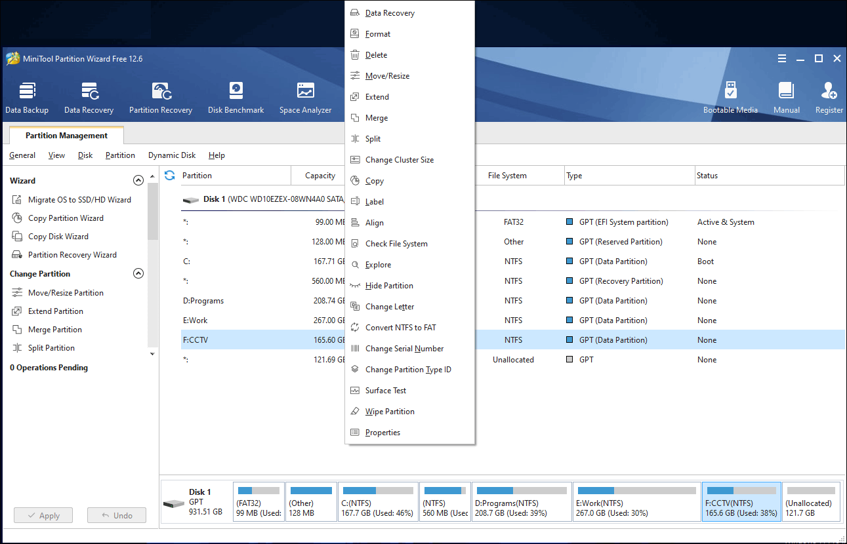Open the Dynamic Disk menu
Image resolution: width=847 pixels, height=544 pixels.
172,155
